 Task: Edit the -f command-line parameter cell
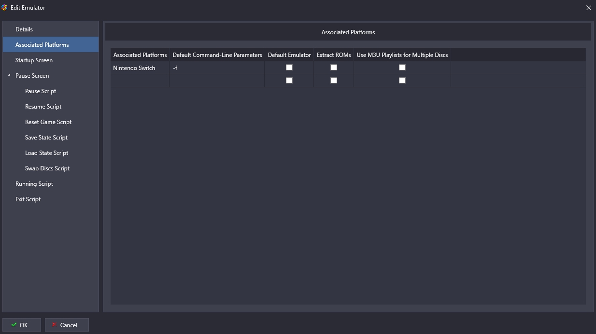[216, 68]
